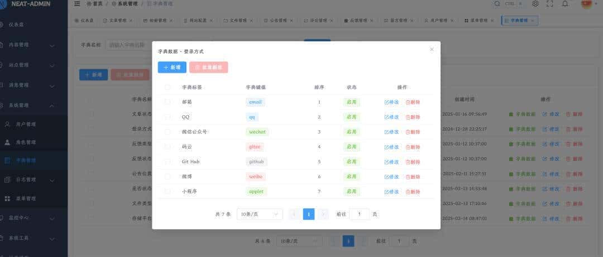Switch to the 仪表盘 tab
603x257 pixels.
[84, 20]
